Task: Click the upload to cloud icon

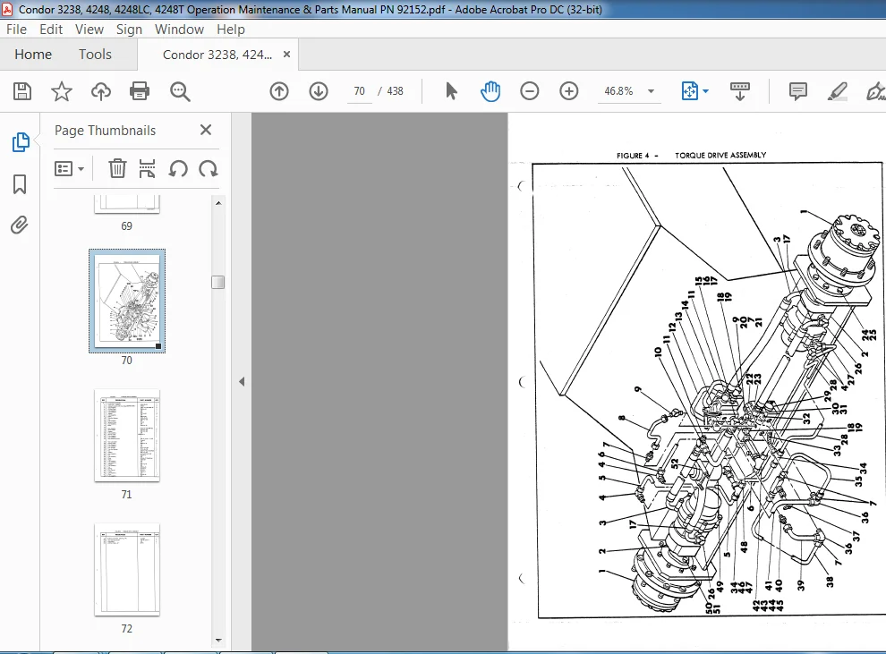Action: point(100,91)
